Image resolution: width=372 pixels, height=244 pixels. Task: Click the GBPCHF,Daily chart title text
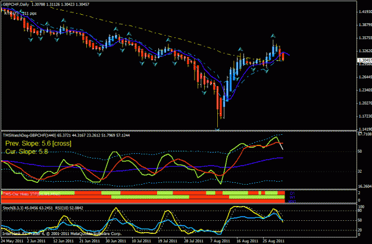point(16,4)
